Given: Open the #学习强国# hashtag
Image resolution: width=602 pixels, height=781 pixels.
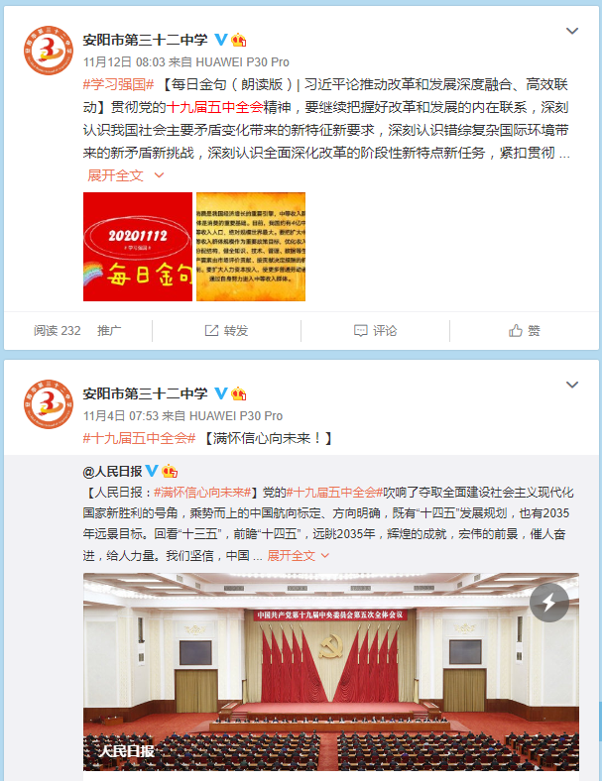Looking at the screenshot, I should [x=119, y=84].
